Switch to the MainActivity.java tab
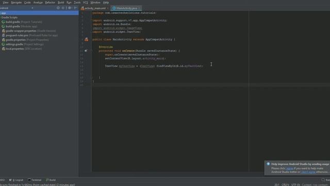The width and height of the screenshot is (330, 186). click(127, 8)
